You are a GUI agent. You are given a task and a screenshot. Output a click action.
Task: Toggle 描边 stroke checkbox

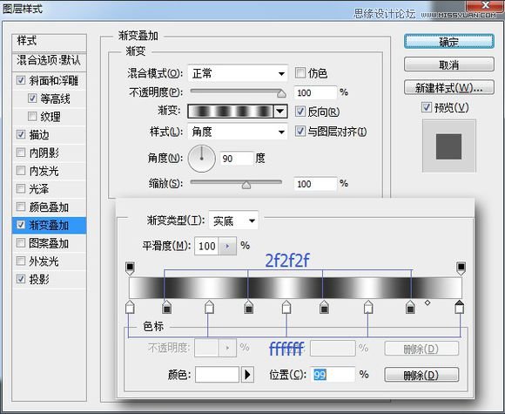pos(21,134)
